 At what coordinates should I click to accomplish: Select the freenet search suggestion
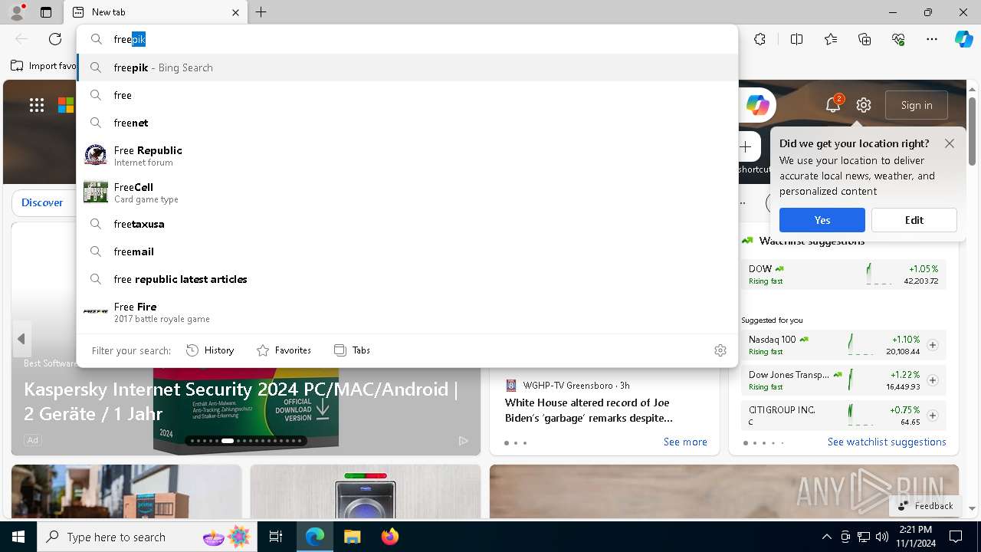coord(408,123)
